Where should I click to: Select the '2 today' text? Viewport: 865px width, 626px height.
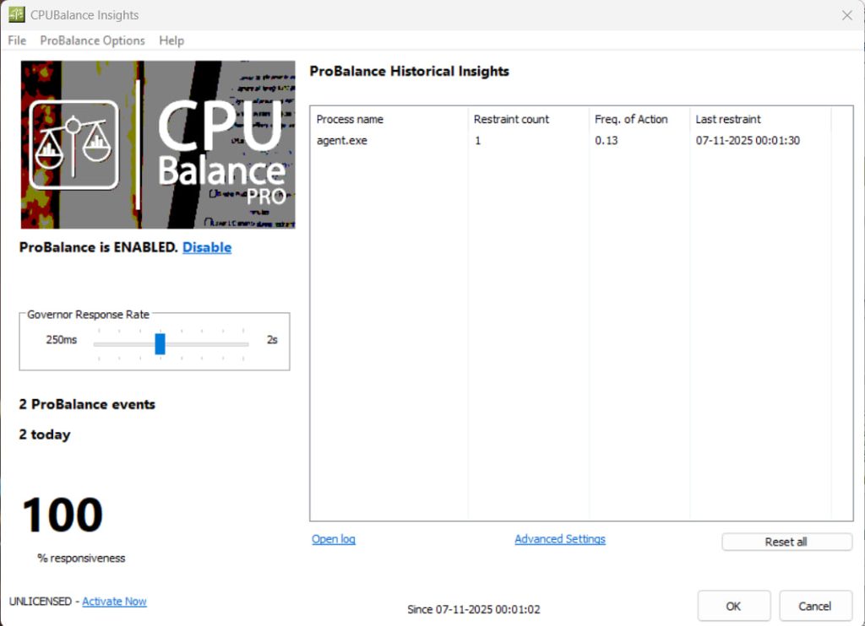pyautogui.click(x=45, y=434)
